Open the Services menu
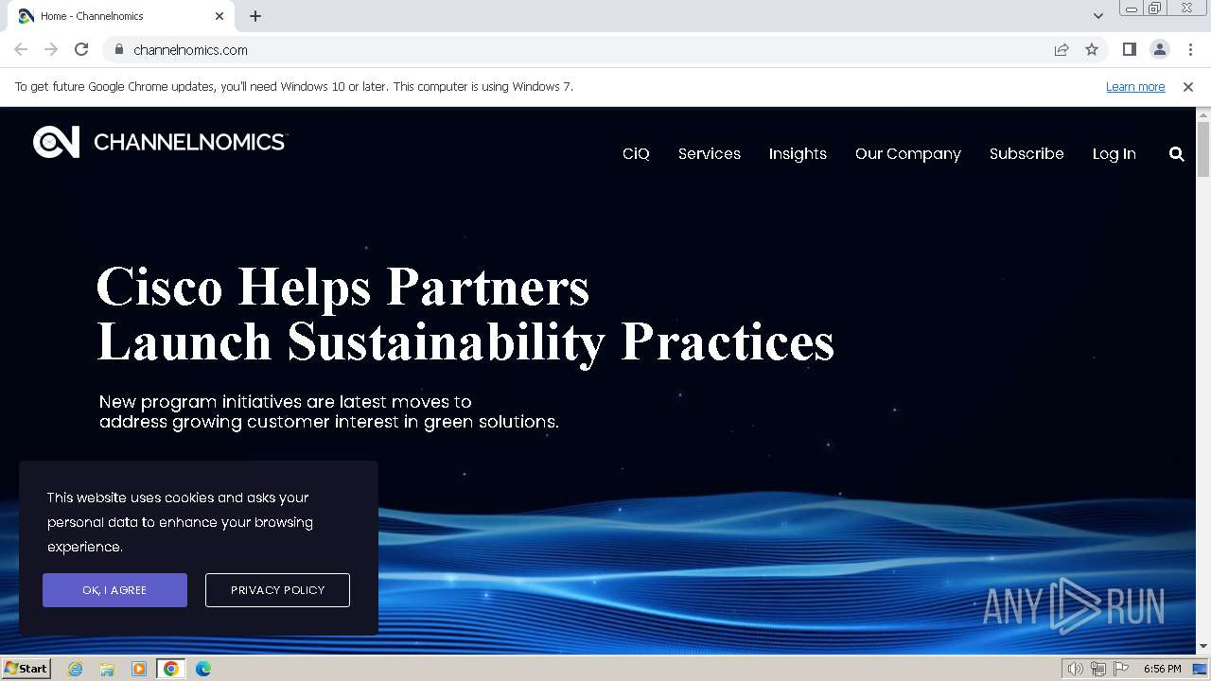The width and height of the screenshot is (1211, 681). (x=710, y=153)
